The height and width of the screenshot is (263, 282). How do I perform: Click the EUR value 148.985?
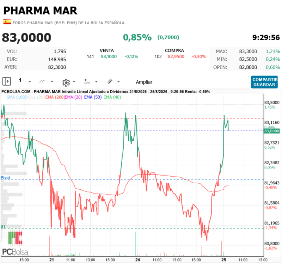pyautogui.click(x=57, y=59)
